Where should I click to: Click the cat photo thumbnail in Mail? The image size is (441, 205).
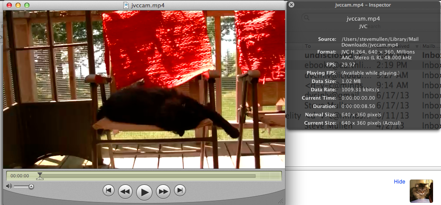[x=421, y=191]
